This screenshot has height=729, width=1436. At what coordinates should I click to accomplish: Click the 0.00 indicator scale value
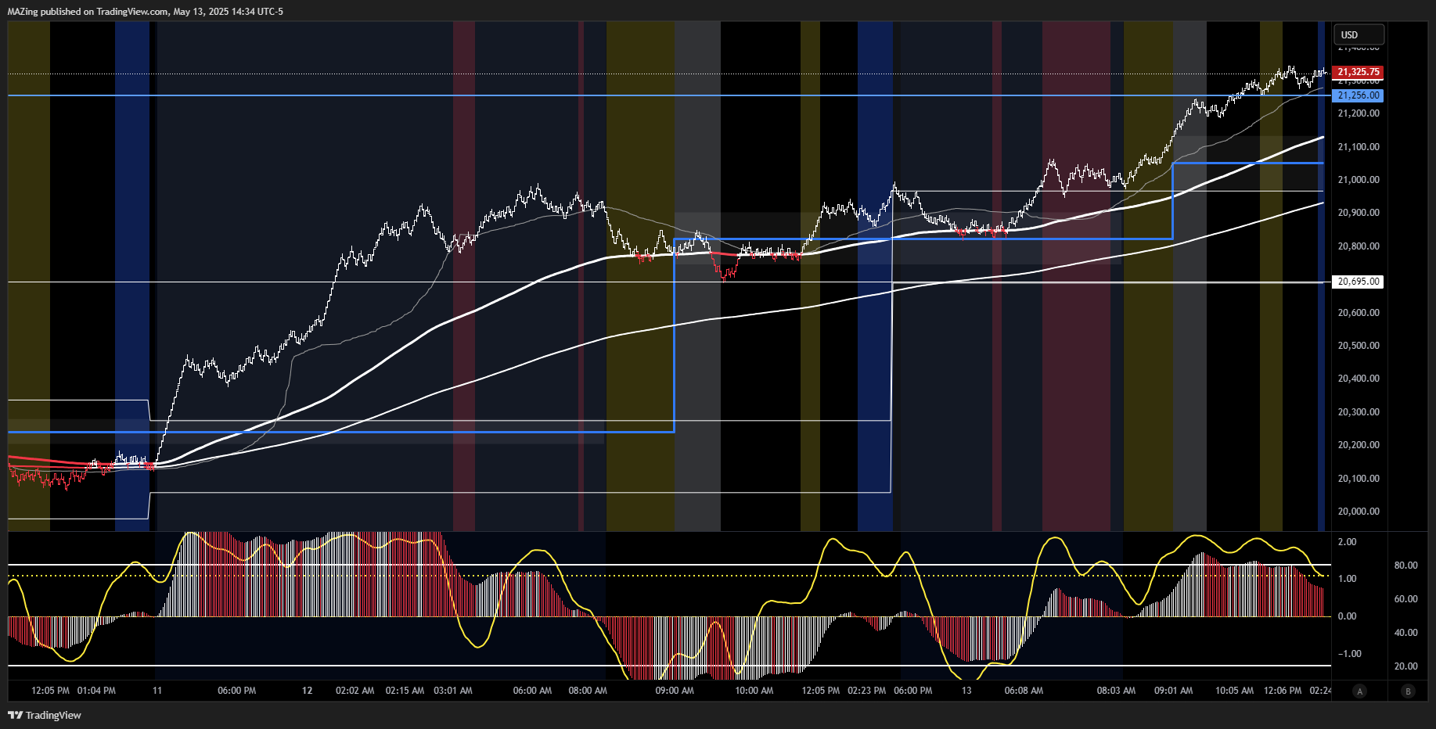pos(1347,616)
